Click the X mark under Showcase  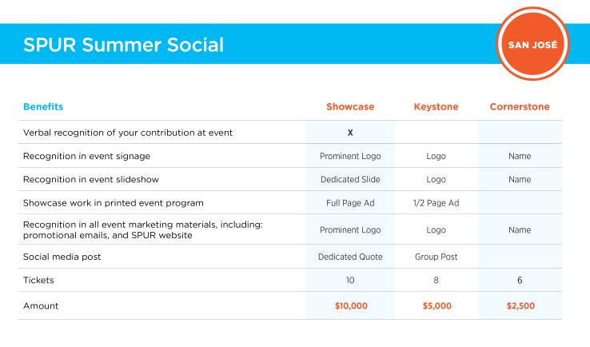point(350,133)
